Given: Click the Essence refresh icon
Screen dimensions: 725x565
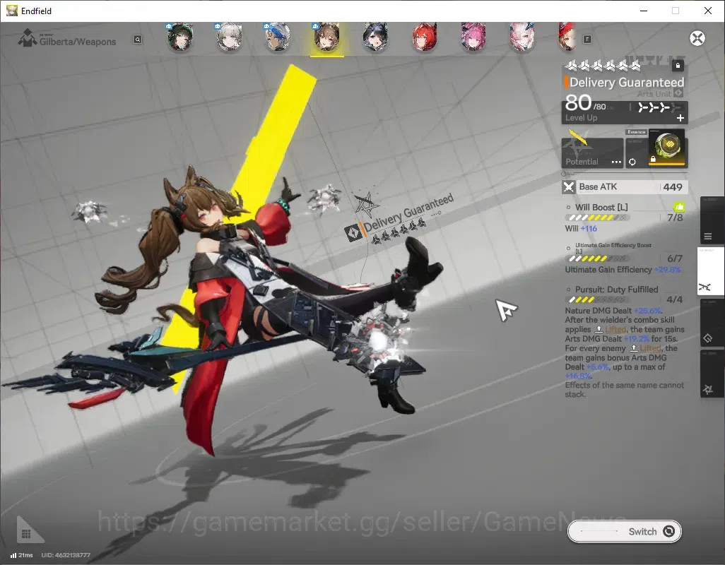Looking at the screenshot, I should pyautogui.click(x=632, y=162).
